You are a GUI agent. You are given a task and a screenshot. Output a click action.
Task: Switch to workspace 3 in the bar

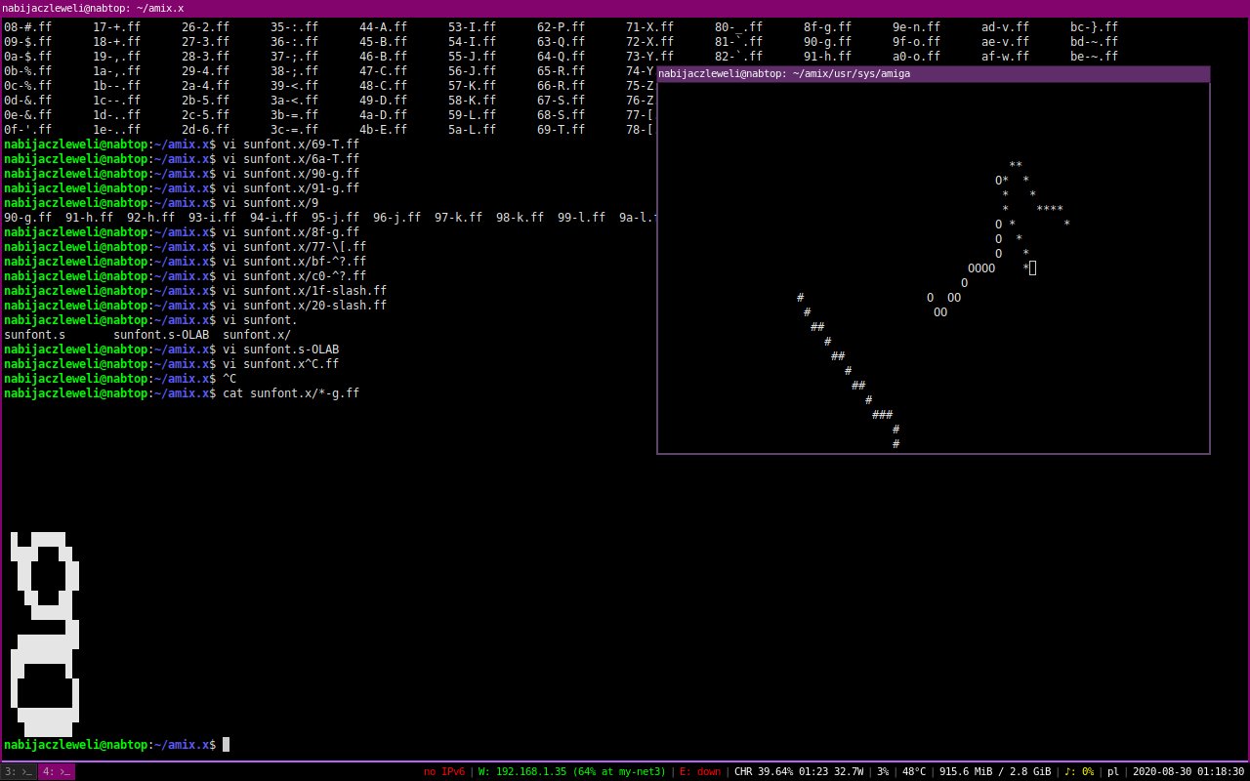(19, 772)
